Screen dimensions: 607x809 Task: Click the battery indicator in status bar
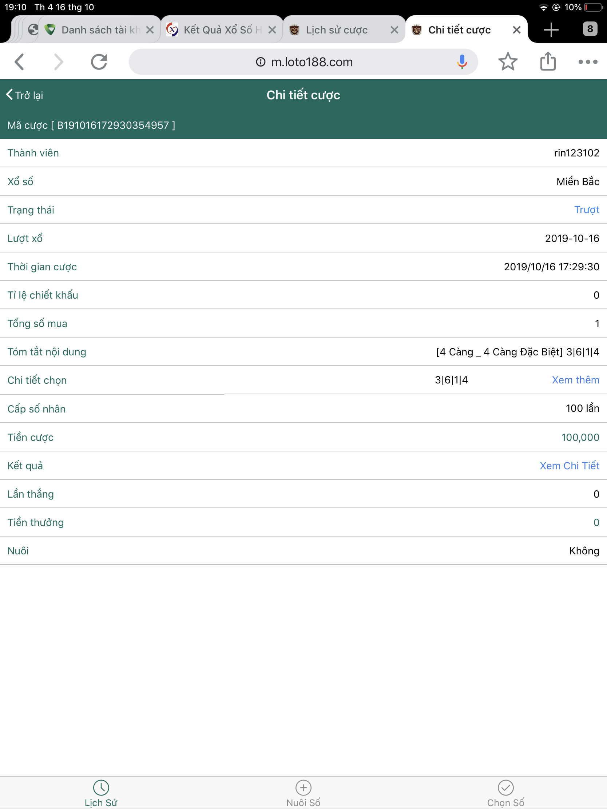pos(593,7)
